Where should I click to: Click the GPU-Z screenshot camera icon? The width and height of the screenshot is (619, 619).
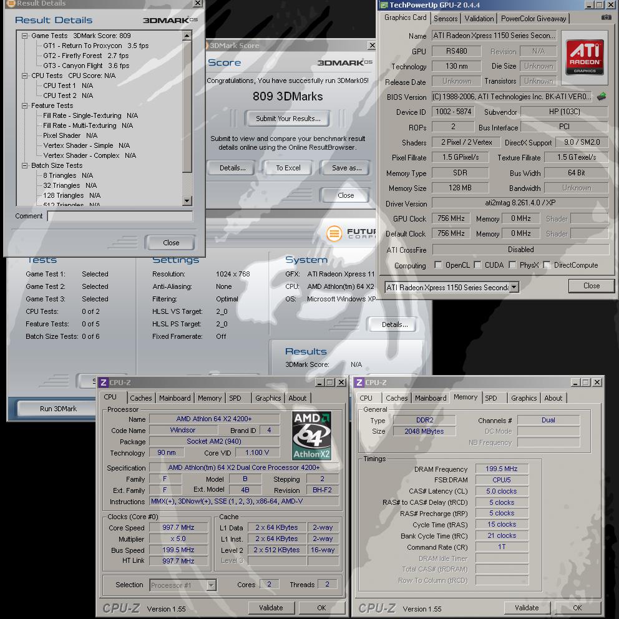pos(605,17)
